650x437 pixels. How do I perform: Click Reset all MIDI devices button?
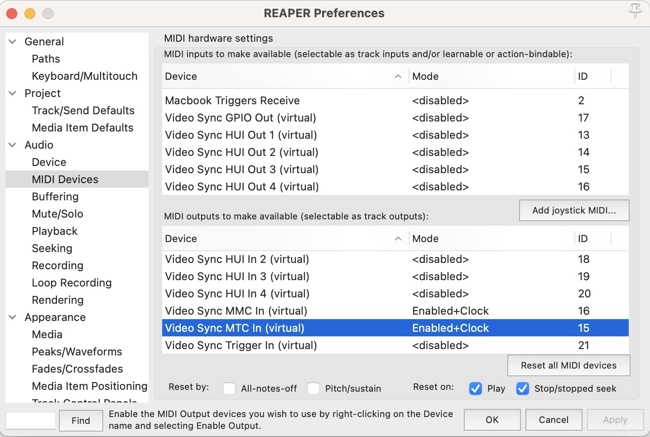coord(568,365)
